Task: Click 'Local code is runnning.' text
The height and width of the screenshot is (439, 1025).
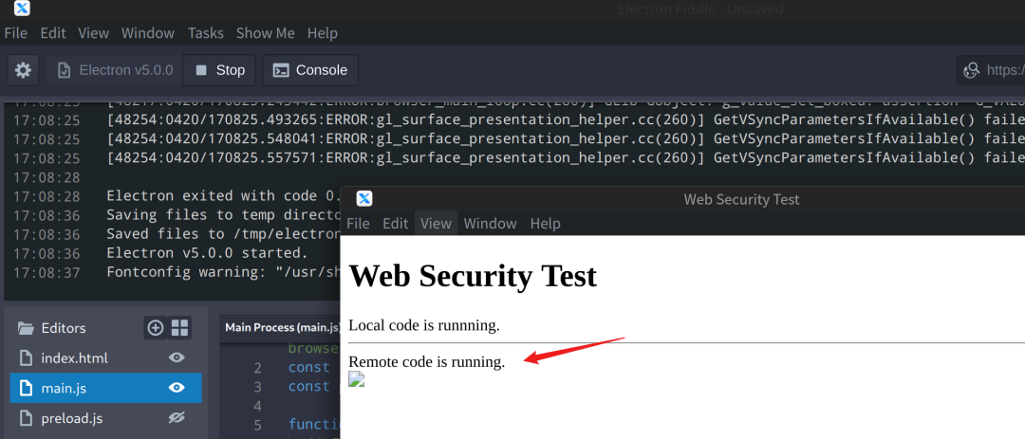Action: click(424, 324)
